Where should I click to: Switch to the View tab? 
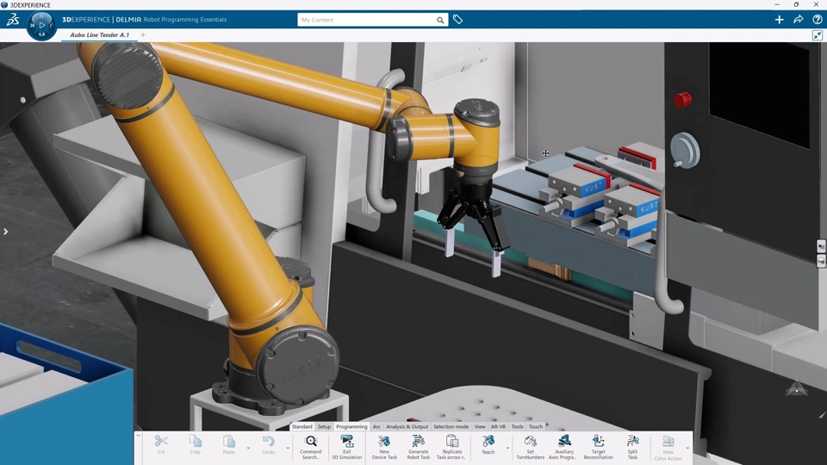pyautogui.click(x=480, y=426)
